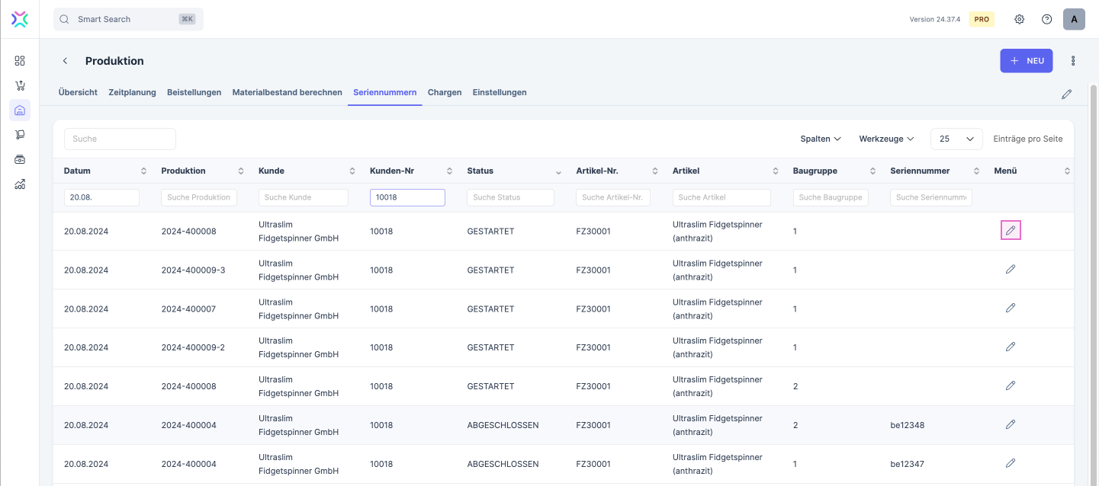1099x486 pixels.
Task: Edit production 2024-400009-3 with pencil icon
Action: [1011, 269]
